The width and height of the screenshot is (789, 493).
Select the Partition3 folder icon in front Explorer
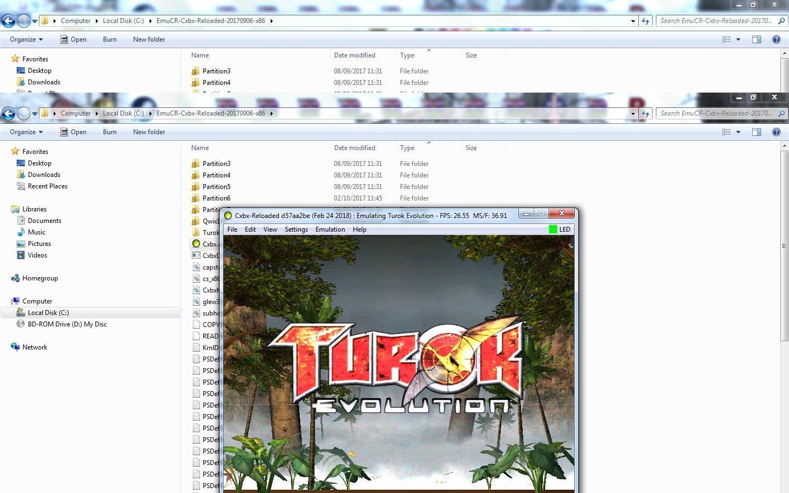196,164
